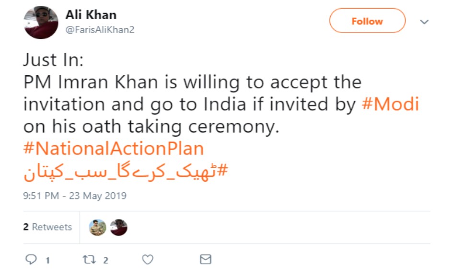Reply to the tweet via speech bubble icon
This screenshot has width=453, height=278.
(x=30, y=259)
